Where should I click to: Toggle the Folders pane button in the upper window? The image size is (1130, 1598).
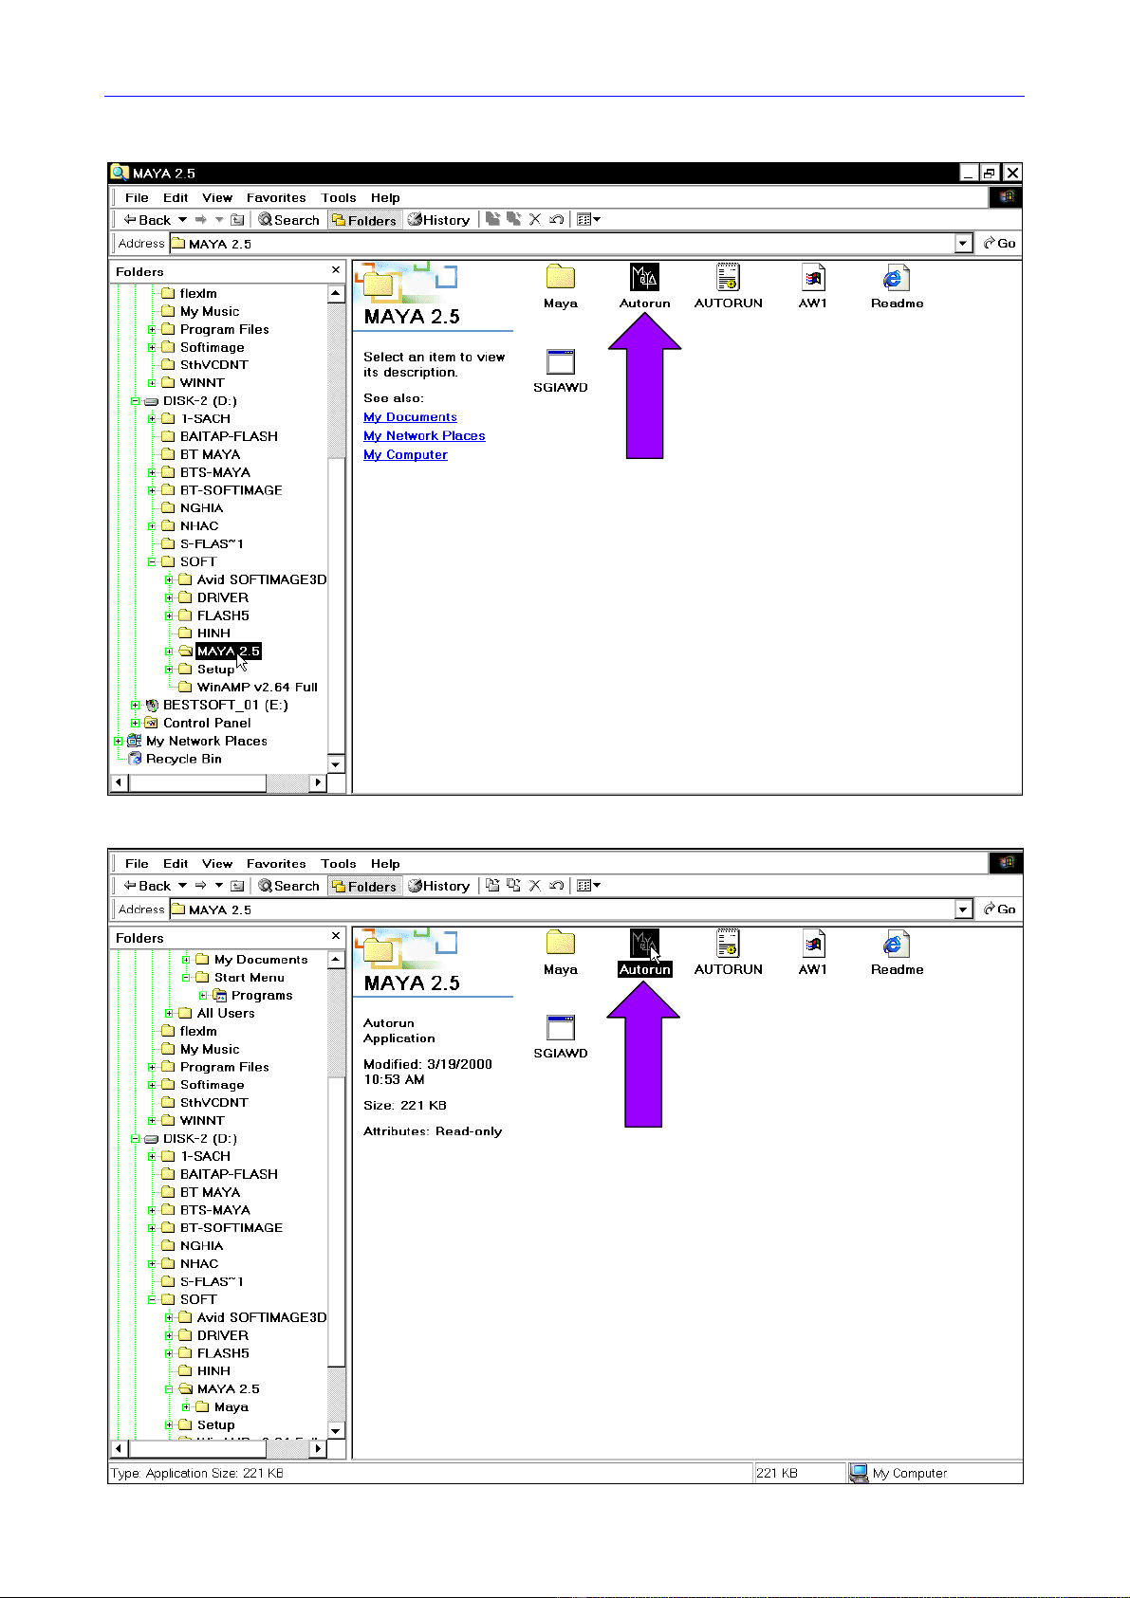[x=364, y=220]
